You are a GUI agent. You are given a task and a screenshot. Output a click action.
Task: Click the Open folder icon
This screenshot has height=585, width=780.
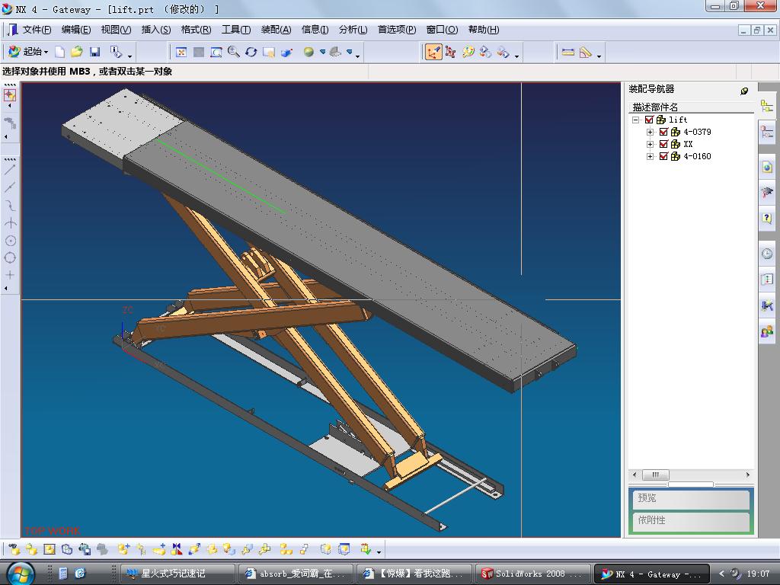77,52
